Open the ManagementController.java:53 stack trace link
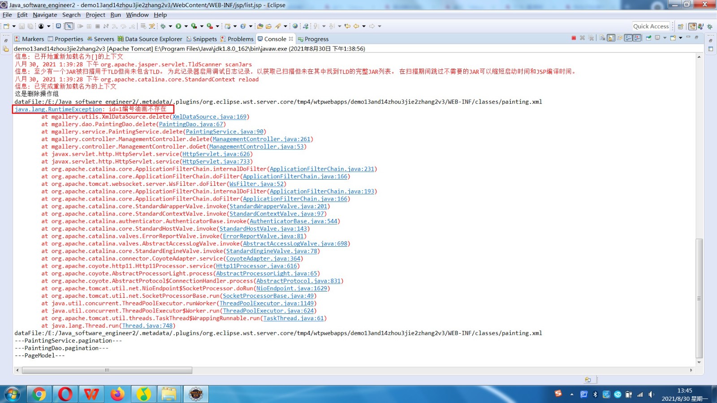 256,146
